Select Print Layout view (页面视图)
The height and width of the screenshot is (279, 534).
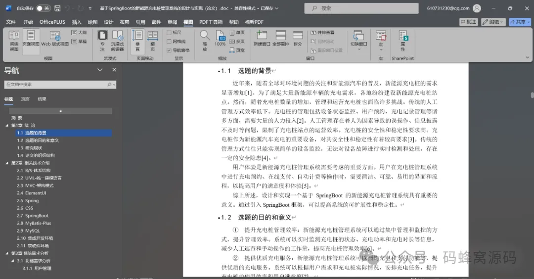click(31, 41)
